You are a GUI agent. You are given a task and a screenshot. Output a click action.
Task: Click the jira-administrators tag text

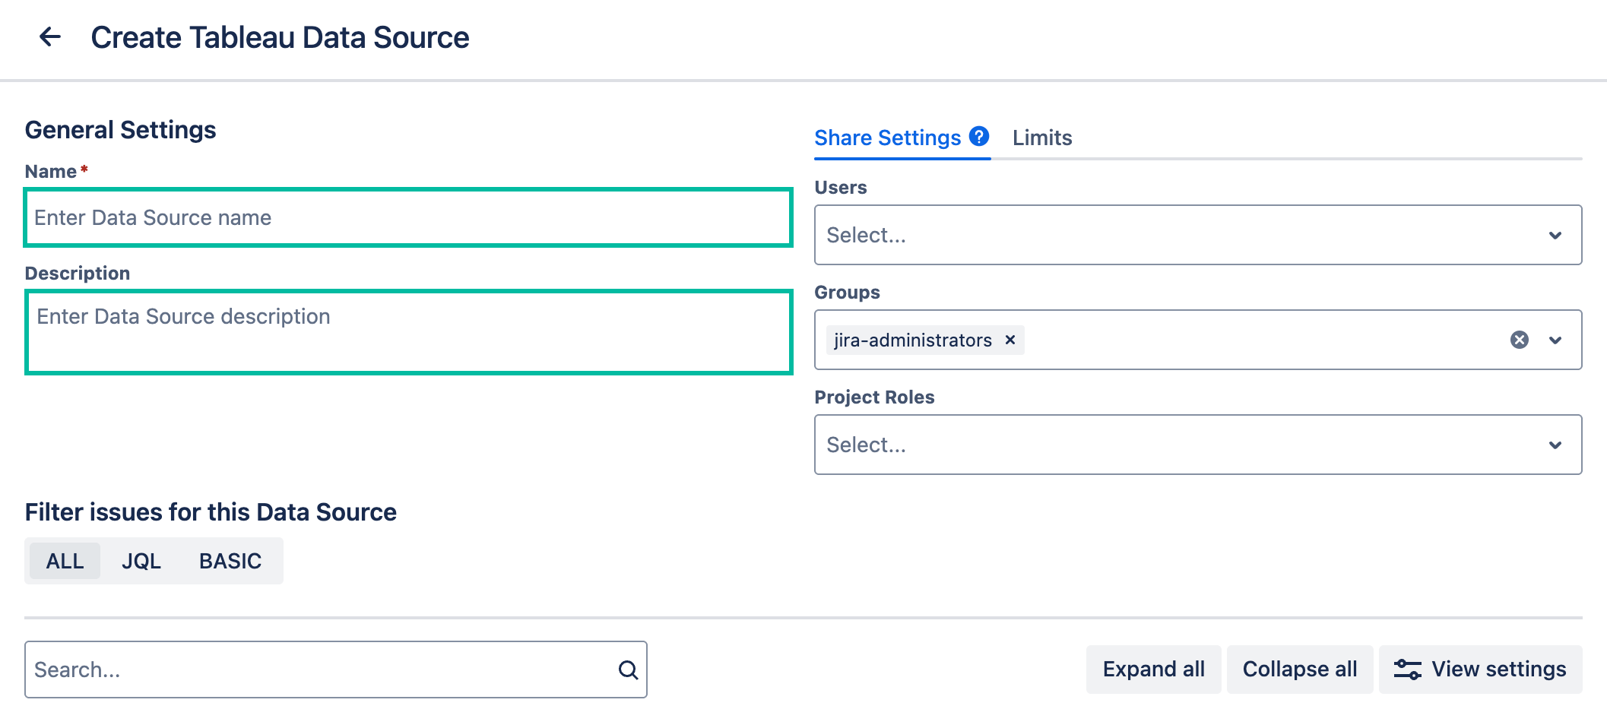[x=912, y=340]
